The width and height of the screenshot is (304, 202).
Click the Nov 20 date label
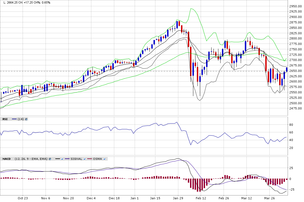pos(68,198)
